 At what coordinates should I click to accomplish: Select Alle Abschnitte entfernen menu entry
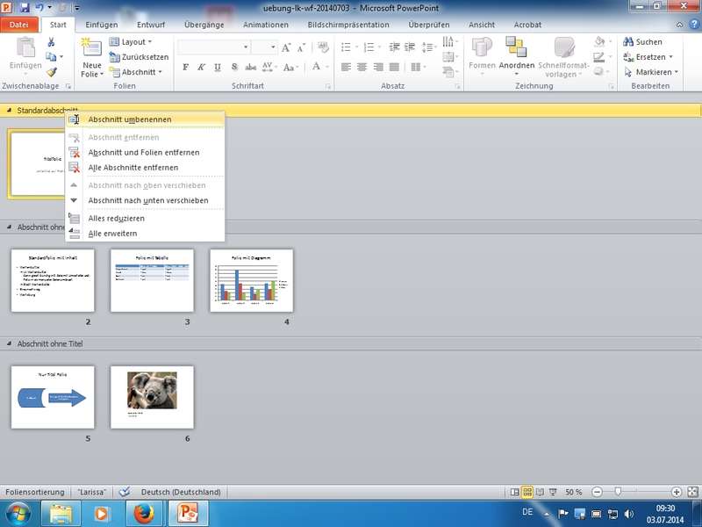pyautogui.click(x=133, y=168)
